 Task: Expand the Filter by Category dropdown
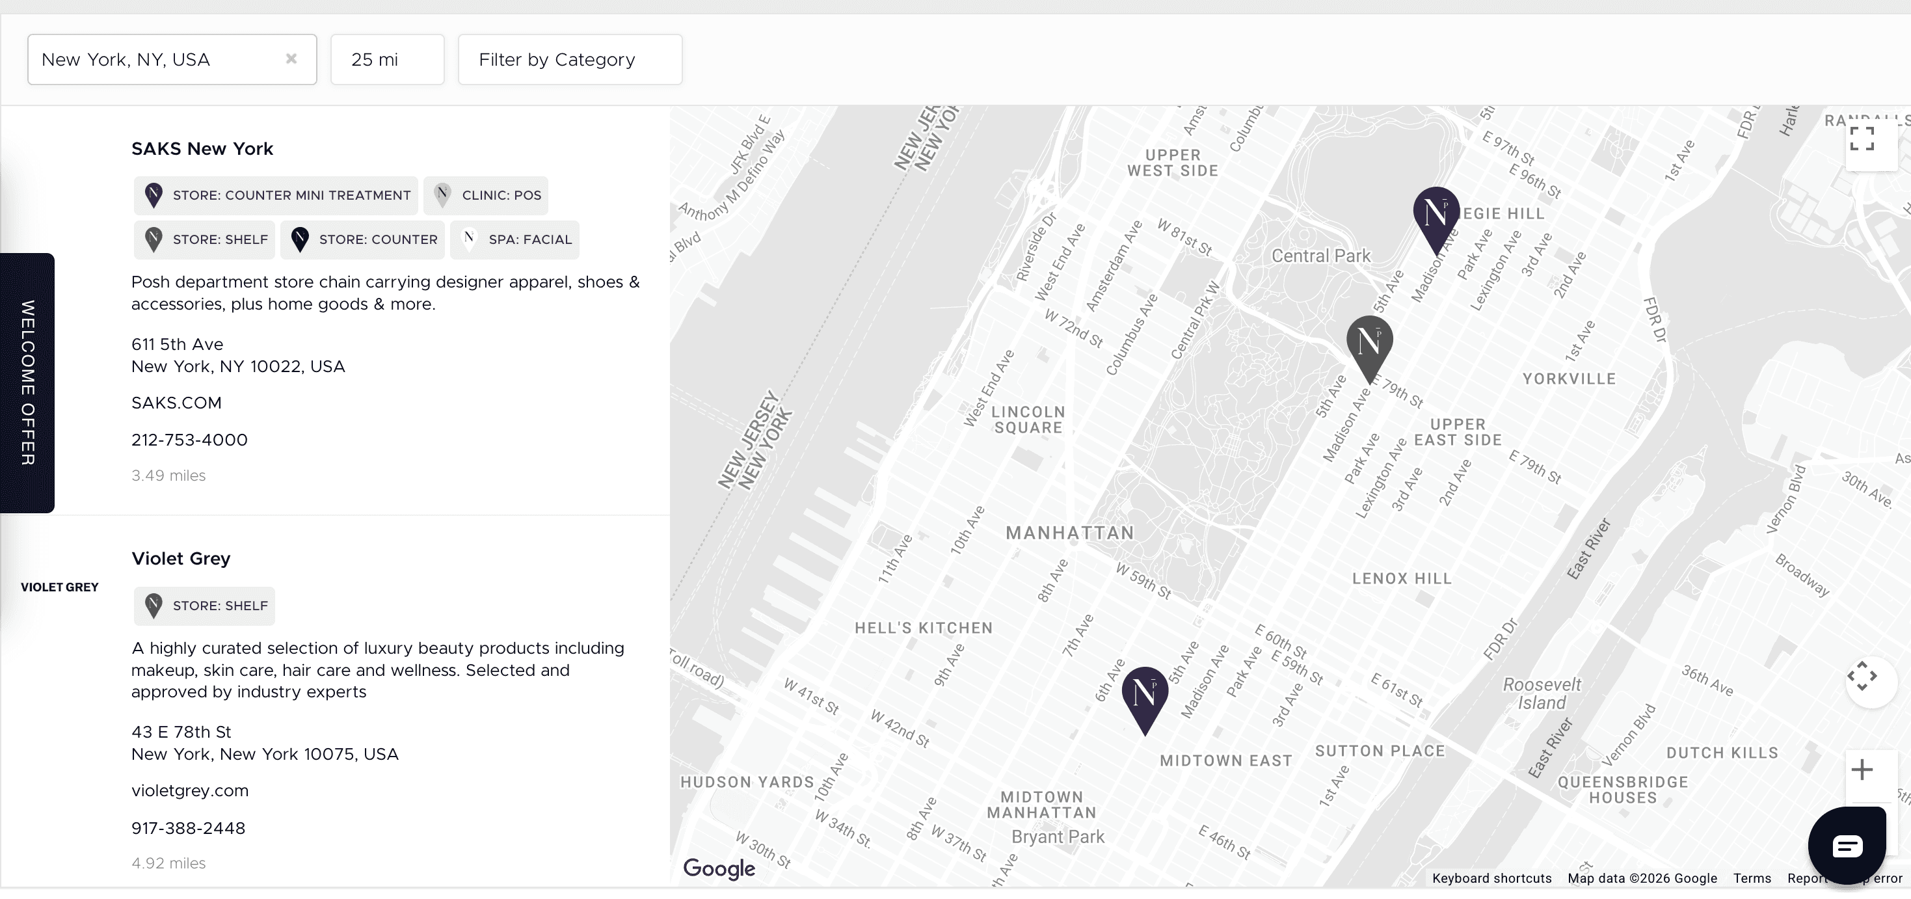[x=570, y=59]
